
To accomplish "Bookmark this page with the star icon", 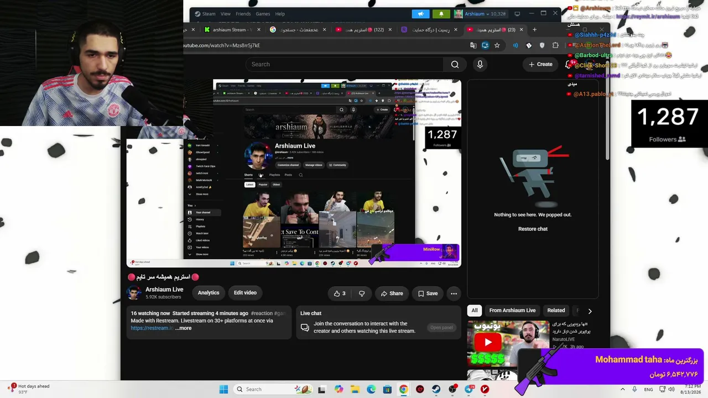I will pyautogui.click(x=497, y=45).
